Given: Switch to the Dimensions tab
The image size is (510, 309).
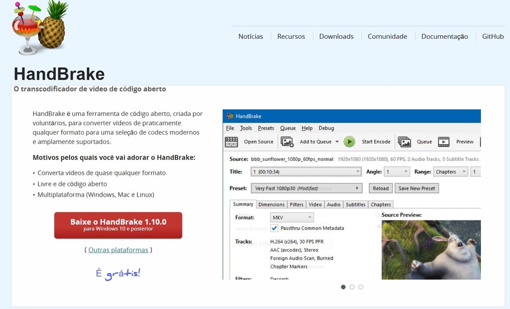Looking at the screenshot, I should (271, 204).
